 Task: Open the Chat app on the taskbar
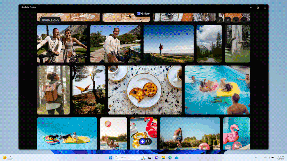coord(157,158)
